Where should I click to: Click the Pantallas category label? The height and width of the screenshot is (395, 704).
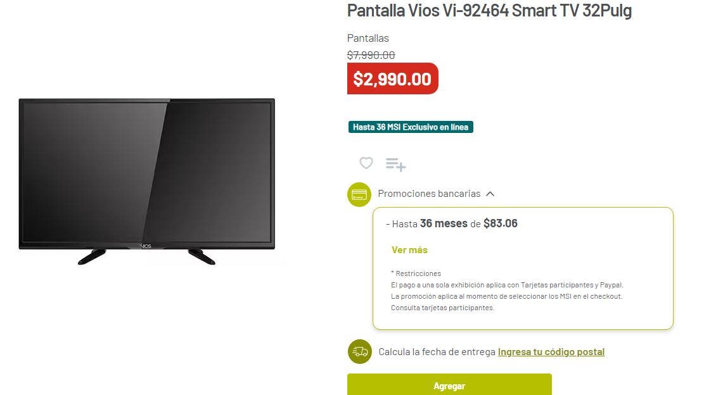[368, 38]
